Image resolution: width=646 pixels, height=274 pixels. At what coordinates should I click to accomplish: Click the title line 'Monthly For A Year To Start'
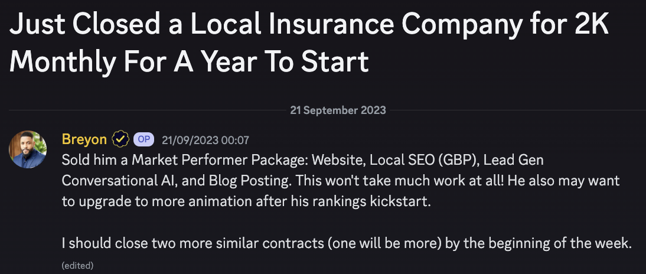(189, 61)
